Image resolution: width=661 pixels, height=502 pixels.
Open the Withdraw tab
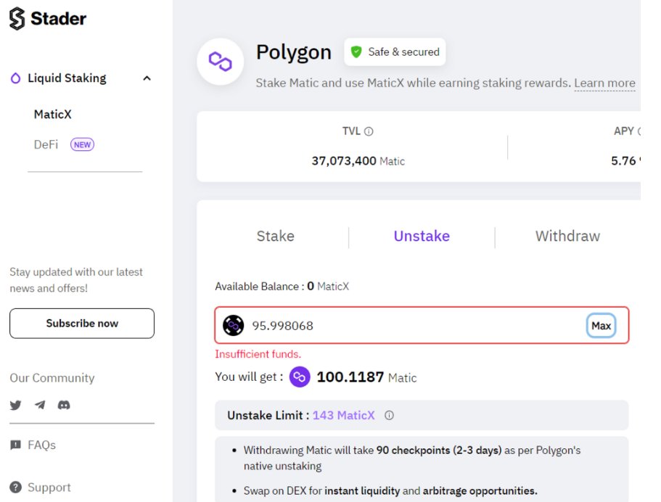click(x=567, y=236)
